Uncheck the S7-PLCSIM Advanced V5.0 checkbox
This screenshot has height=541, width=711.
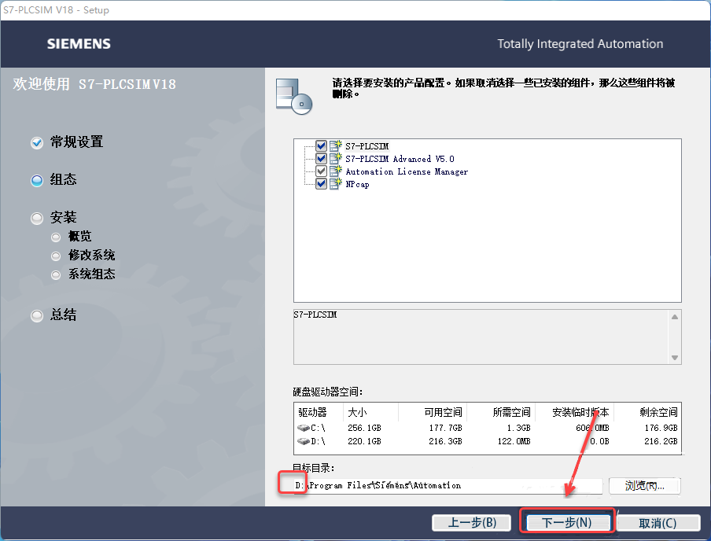321,158
